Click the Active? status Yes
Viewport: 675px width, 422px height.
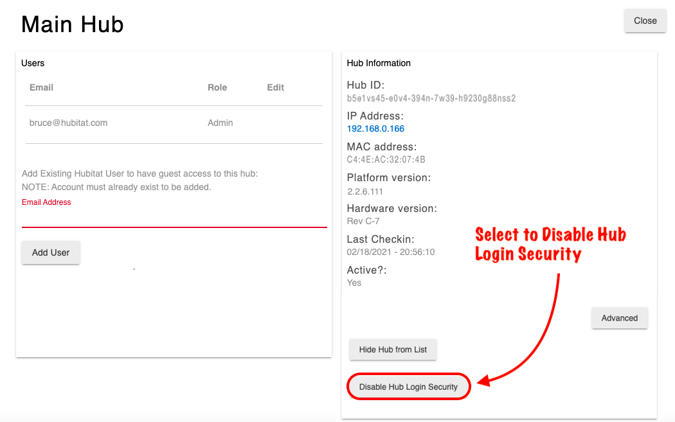(x=354, y=283)
